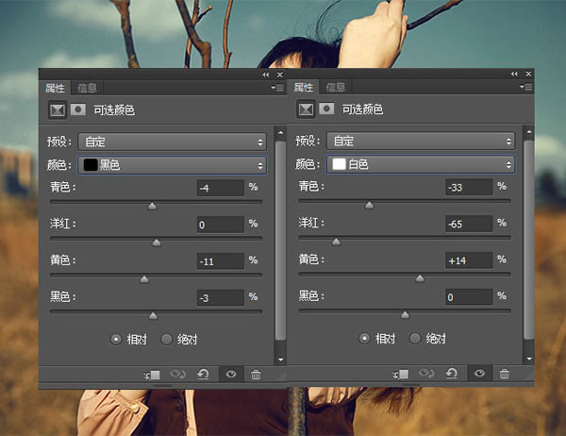This screenshot has width=566, height=436.
Task: Delete the adjustment via the 黑色 panel trash icon
Action: tap(256, 375)
